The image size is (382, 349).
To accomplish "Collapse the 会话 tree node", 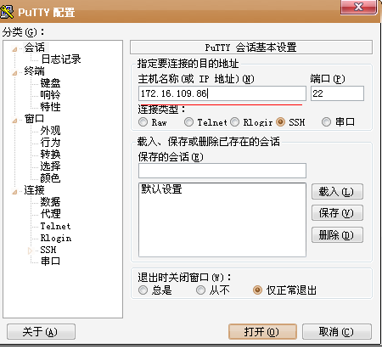I will coord(14,50).
